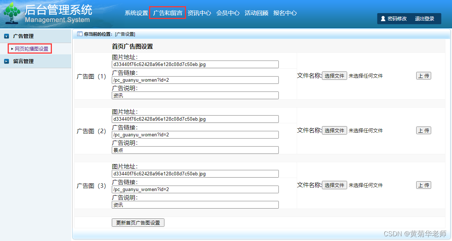
Task: Click 上传 button for 广告图（3）
Action: pos(423,185)
